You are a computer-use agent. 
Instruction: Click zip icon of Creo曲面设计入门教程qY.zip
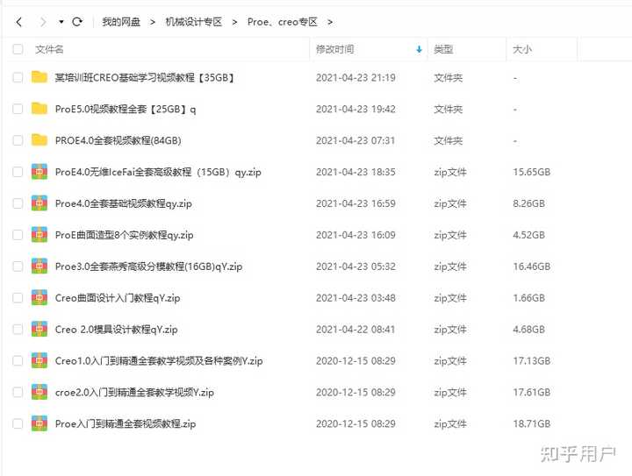pyautogui.click(x=39, y=298)
